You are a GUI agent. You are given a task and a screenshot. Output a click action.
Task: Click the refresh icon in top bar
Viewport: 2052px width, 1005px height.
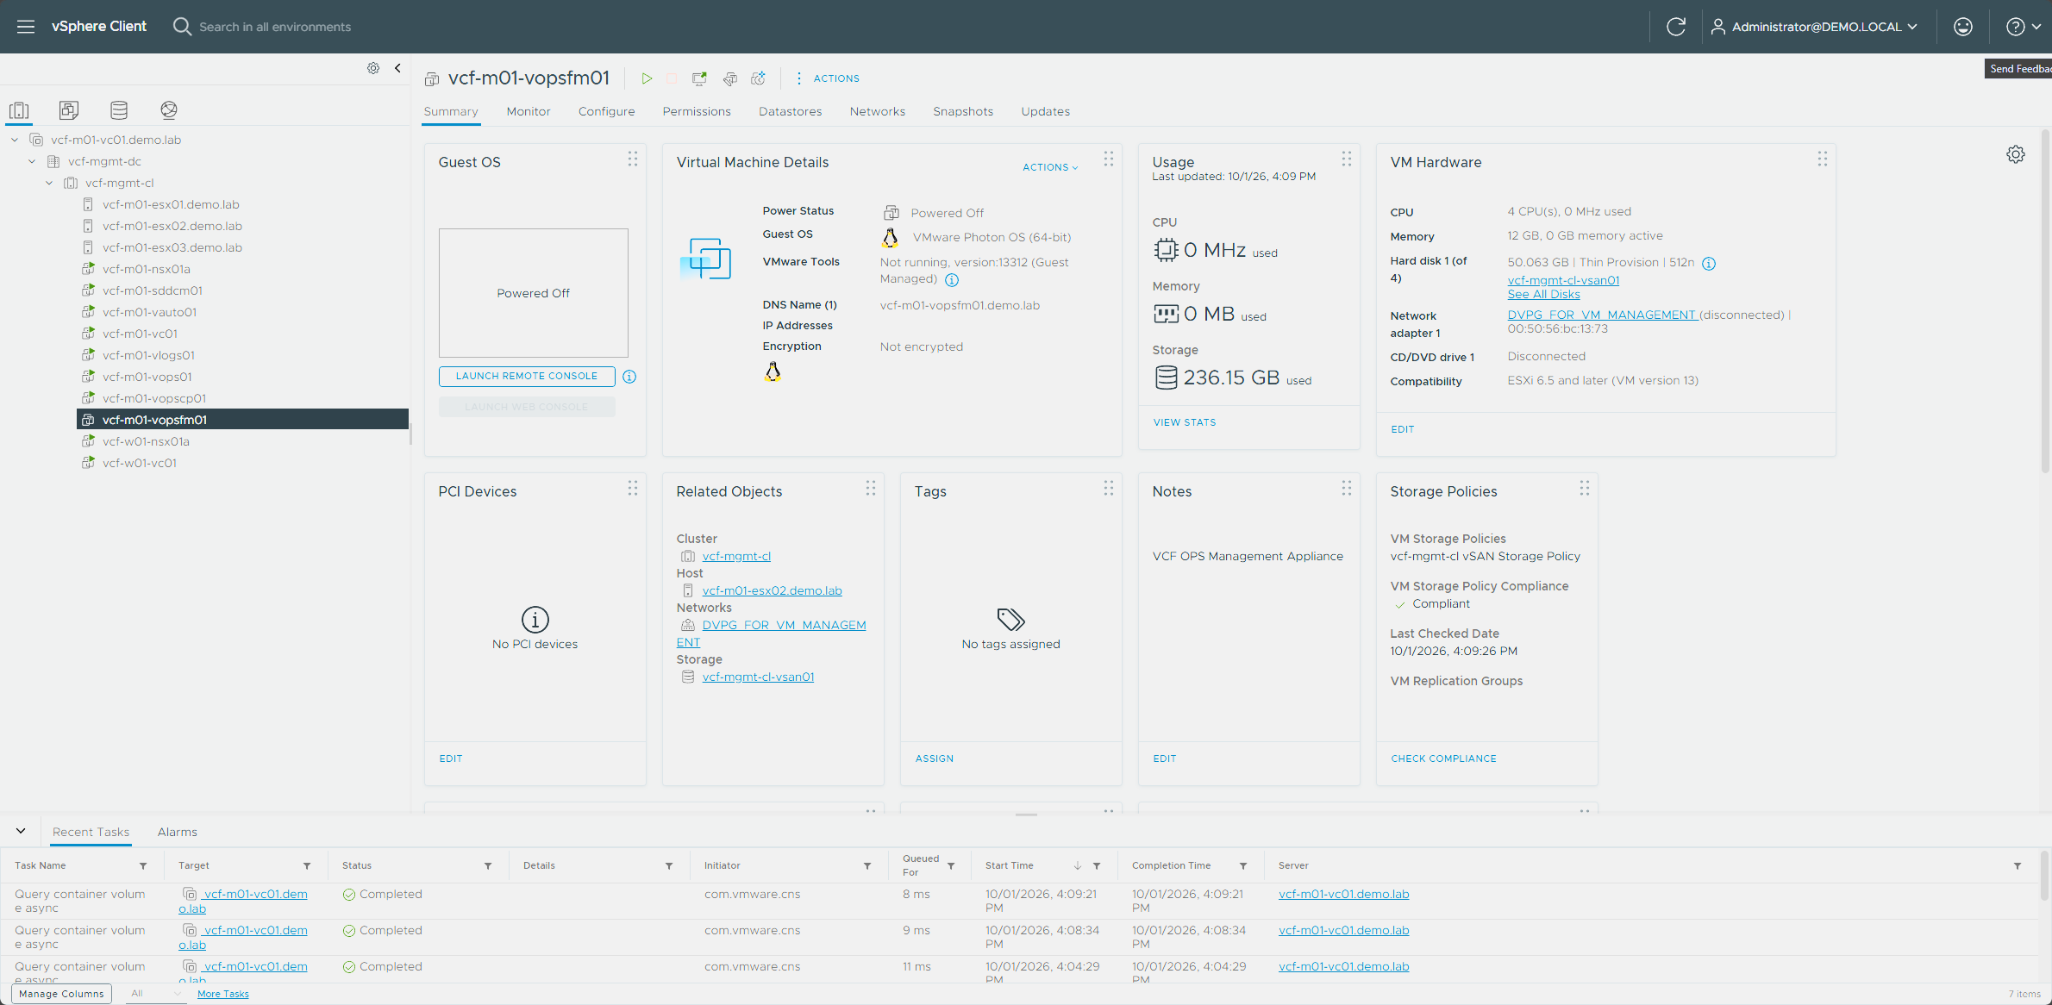pos(1676,27)
